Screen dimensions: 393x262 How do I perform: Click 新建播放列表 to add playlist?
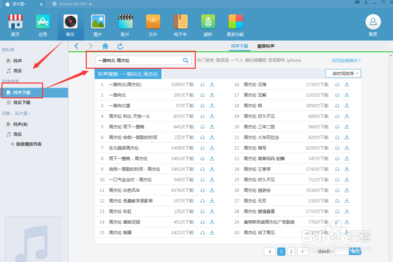[x=26, y=144]
